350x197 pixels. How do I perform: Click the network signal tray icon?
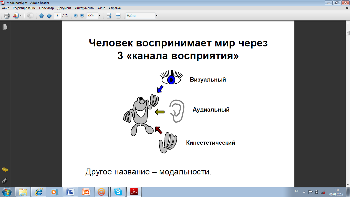tap(323, 192)
